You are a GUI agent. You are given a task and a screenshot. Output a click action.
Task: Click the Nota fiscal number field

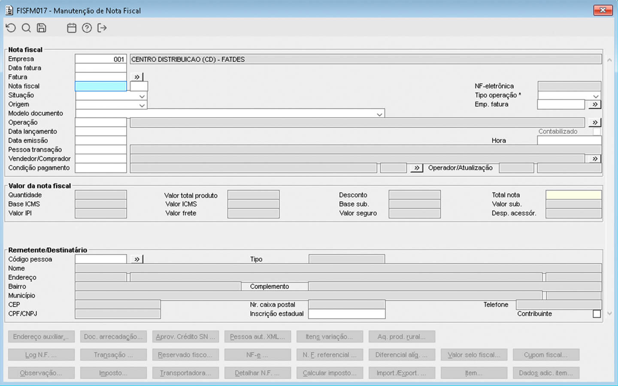click(x=101, y=86)
